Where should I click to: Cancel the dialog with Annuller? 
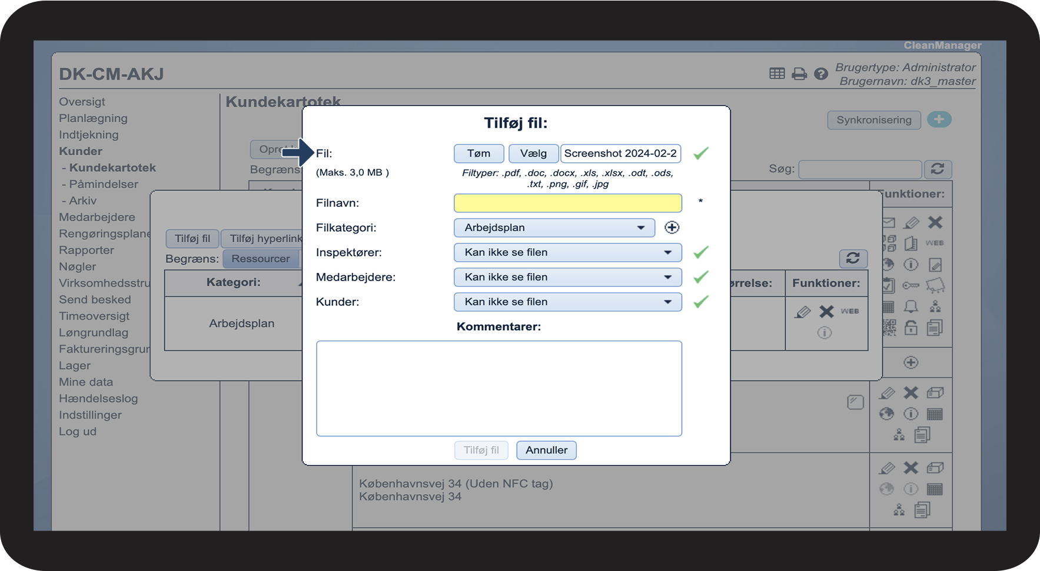coord(546,450)
